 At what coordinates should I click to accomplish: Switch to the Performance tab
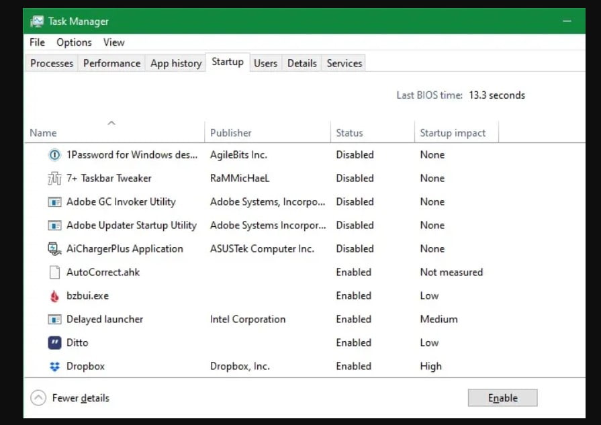click(x=111, y=63)
